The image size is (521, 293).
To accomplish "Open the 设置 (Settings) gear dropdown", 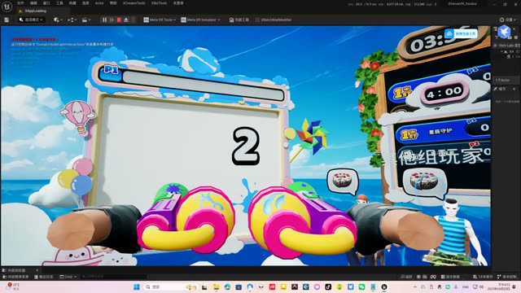I will pos(508,20).
